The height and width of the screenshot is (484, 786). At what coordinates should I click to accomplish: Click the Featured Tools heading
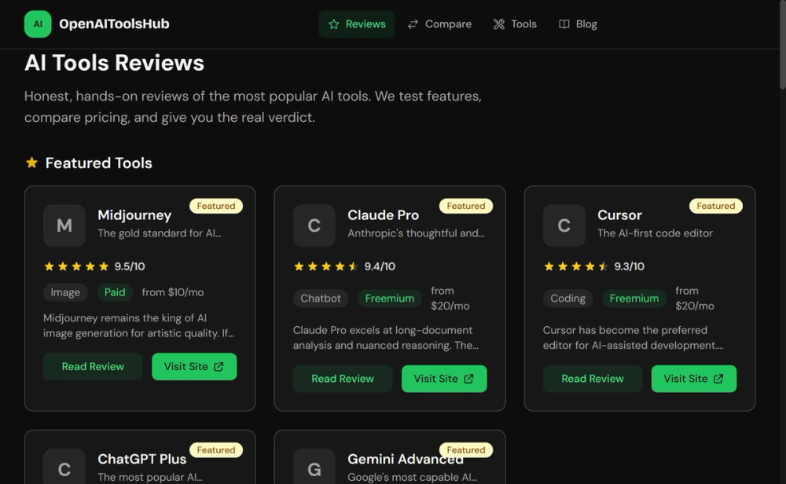tap(99, 163)
